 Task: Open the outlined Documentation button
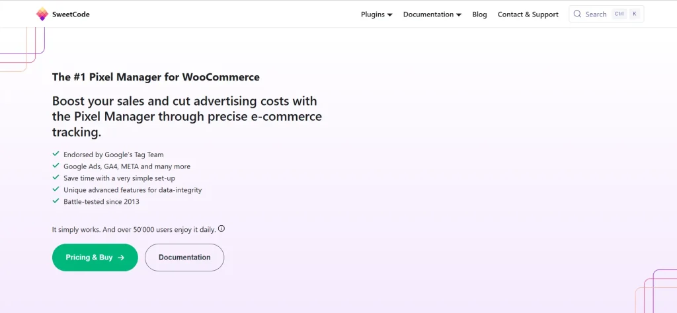click(184, 258)
